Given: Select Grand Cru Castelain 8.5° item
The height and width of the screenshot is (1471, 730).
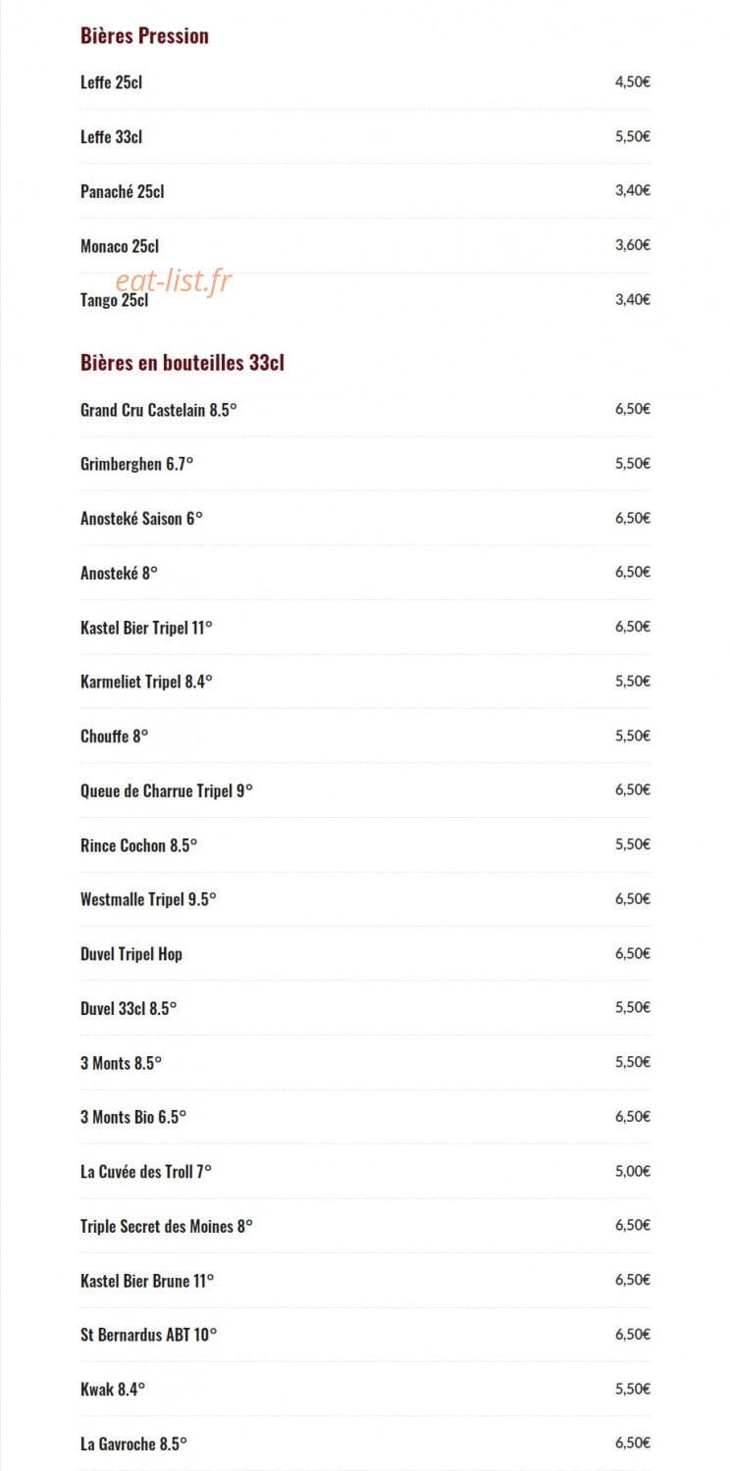Looking at the screenshot, I should click(158, 410).
